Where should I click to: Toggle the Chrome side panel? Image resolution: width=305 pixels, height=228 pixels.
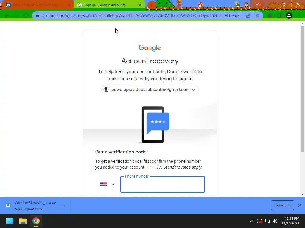click(x=279, y=15)
